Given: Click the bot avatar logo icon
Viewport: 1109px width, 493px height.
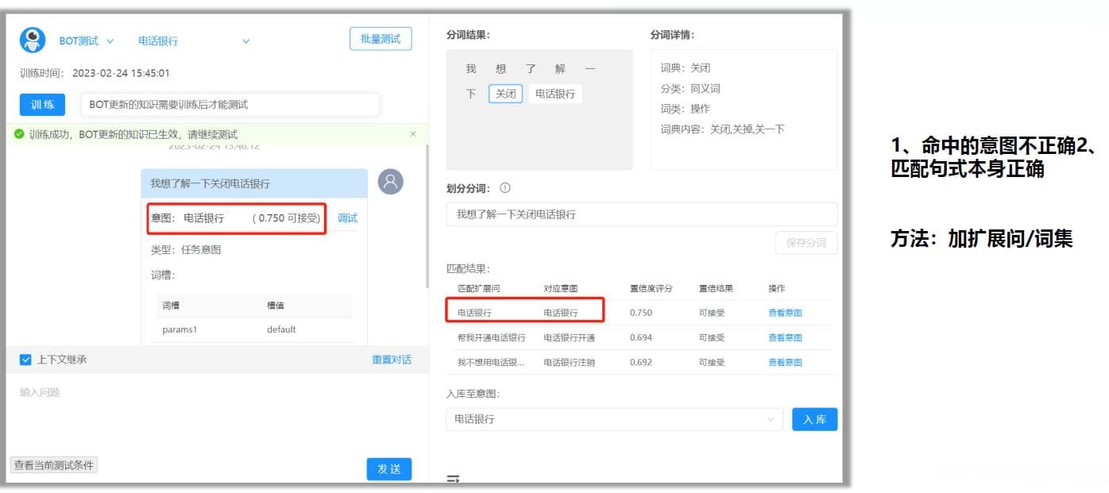Looking at the screenshot, I should pos(33,40).
